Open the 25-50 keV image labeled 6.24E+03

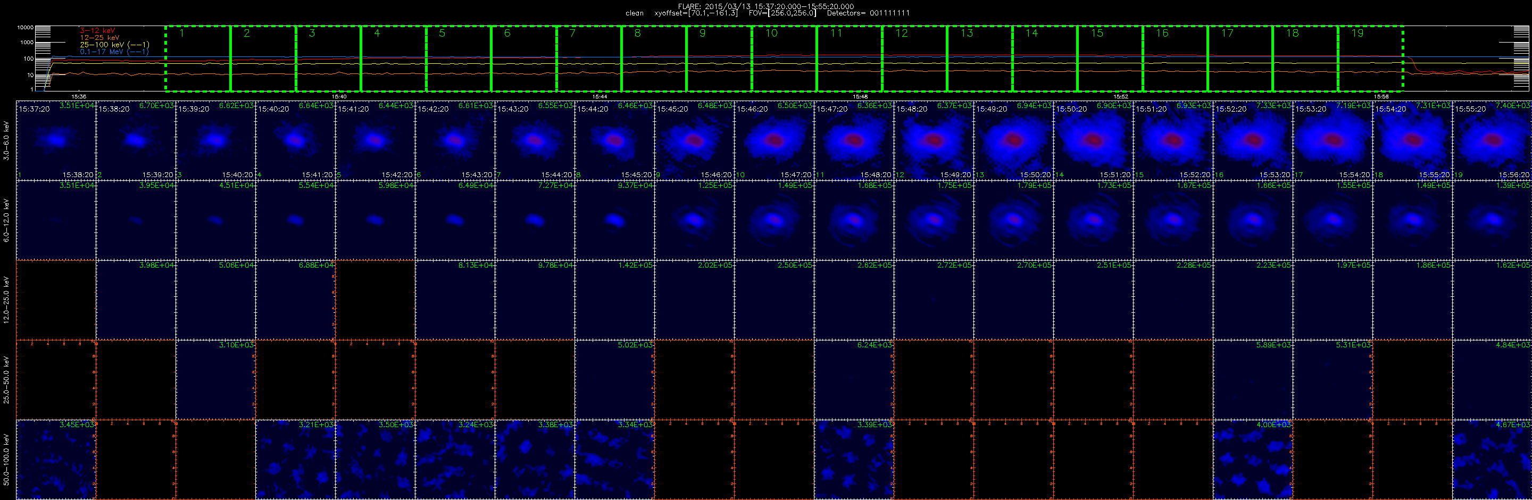point(854,379)
